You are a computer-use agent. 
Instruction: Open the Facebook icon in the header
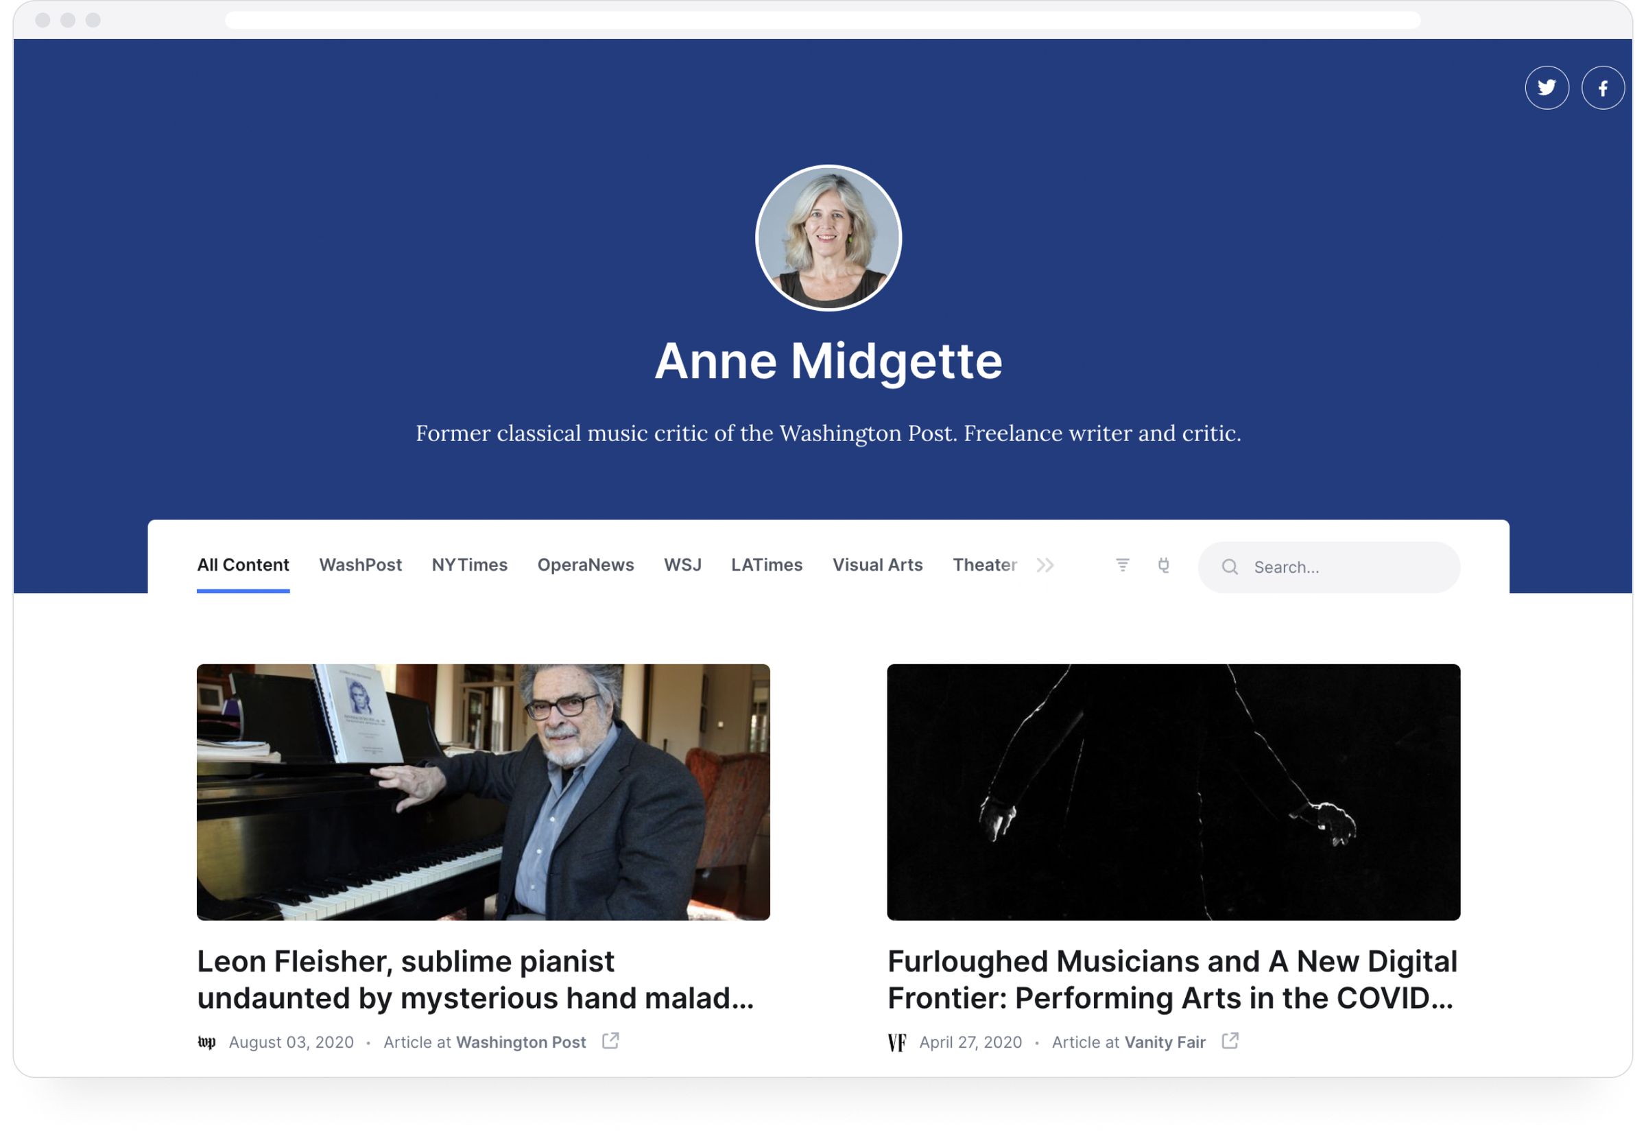click(x=1604, y=88)
